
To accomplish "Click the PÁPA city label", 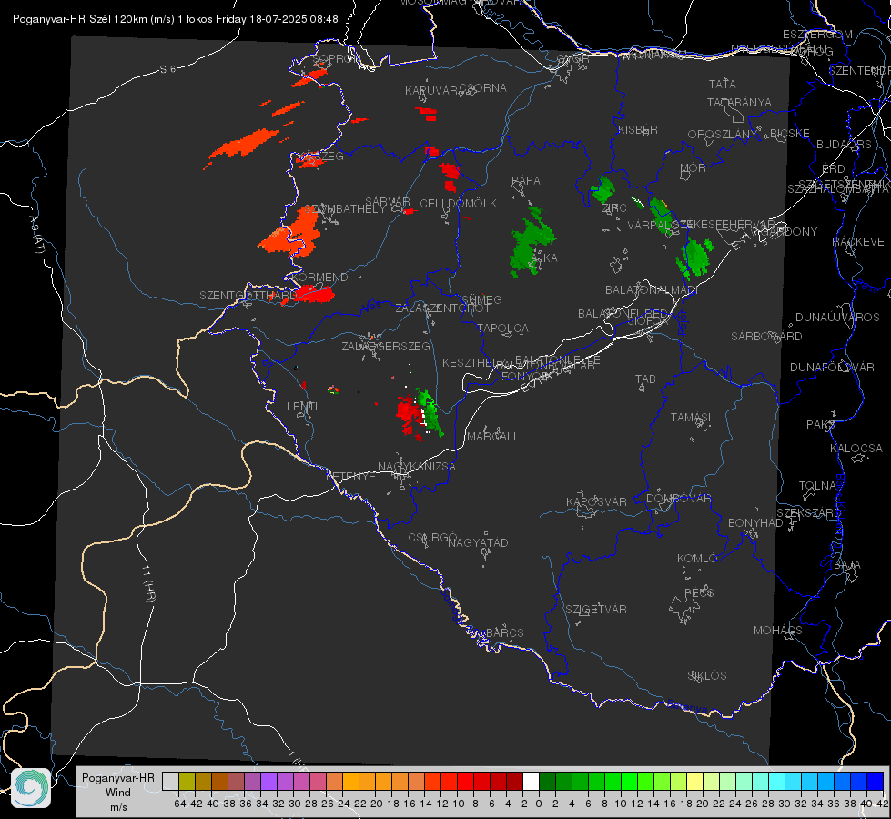I will coord(526,181).
